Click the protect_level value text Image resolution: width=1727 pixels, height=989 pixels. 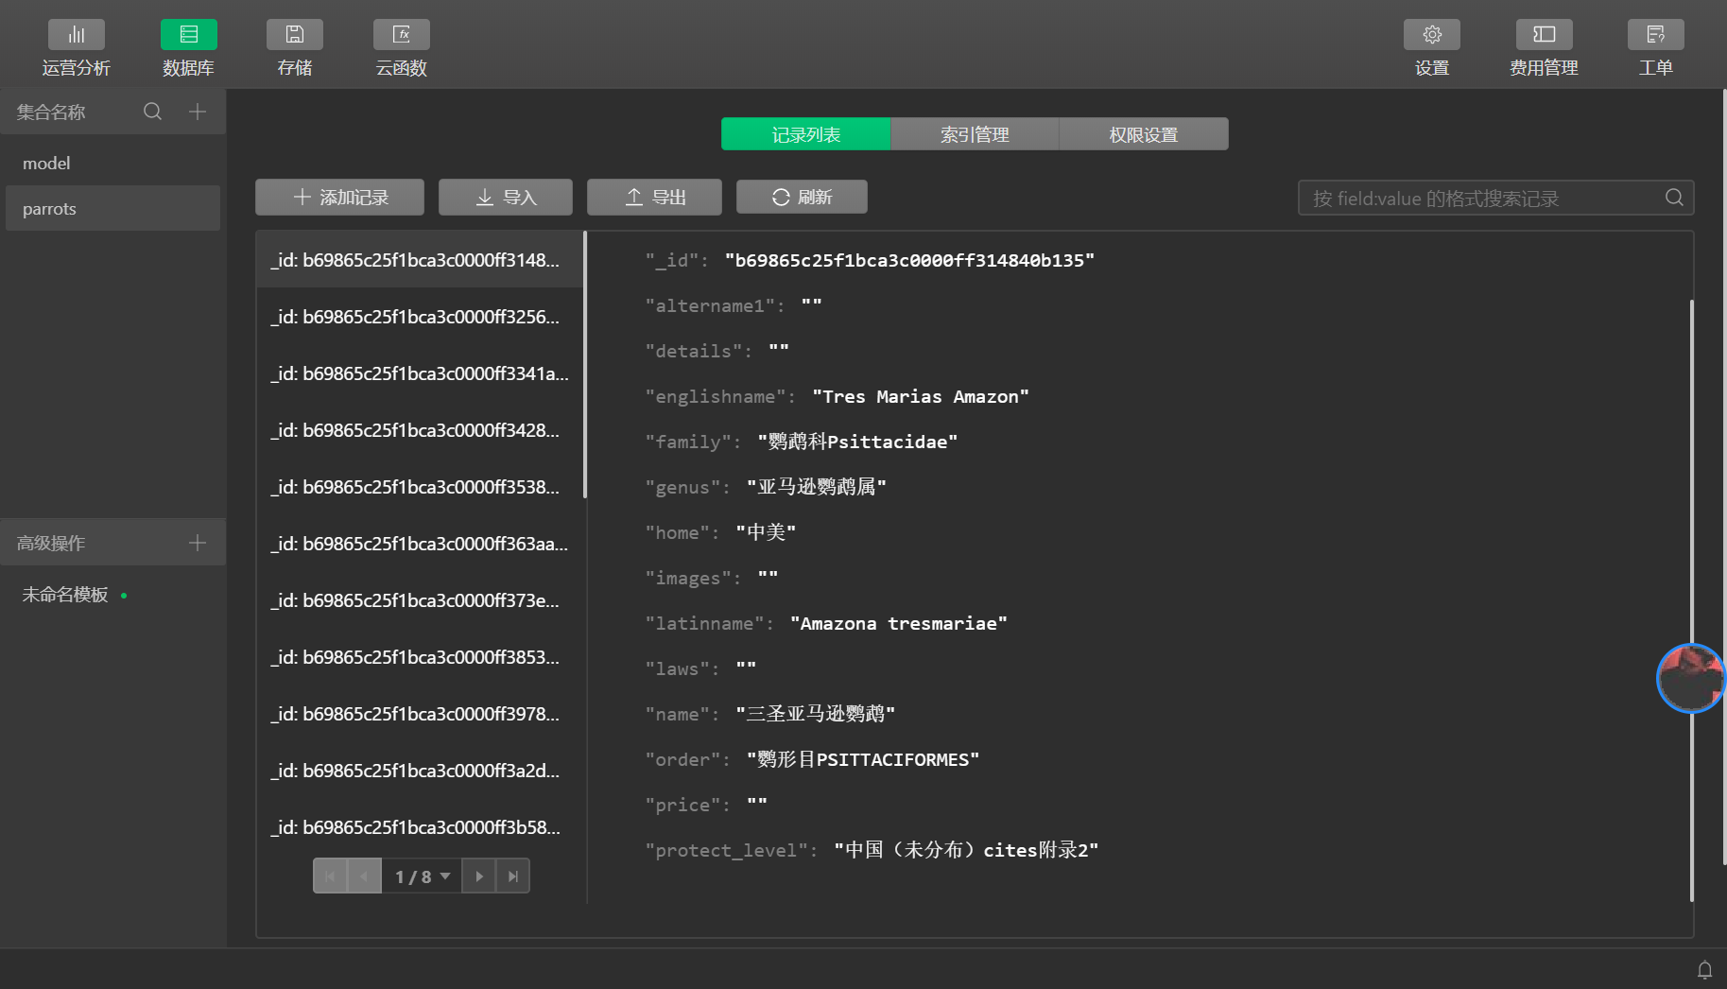pyautogui.click(x=966, y=850)
